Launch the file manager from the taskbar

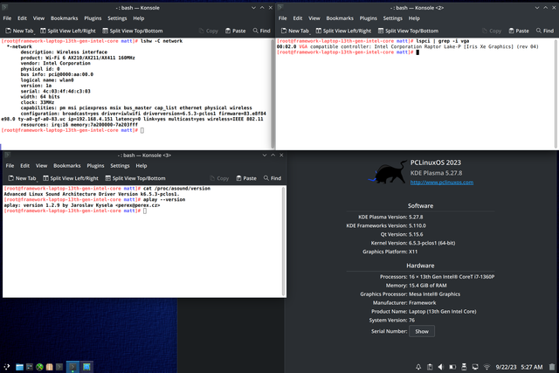(19, 367)
